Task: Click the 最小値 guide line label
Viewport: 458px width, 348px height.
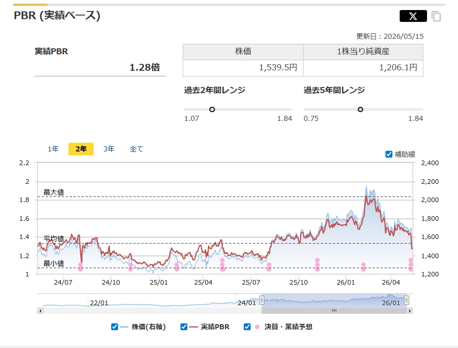Action: (54, 263)
